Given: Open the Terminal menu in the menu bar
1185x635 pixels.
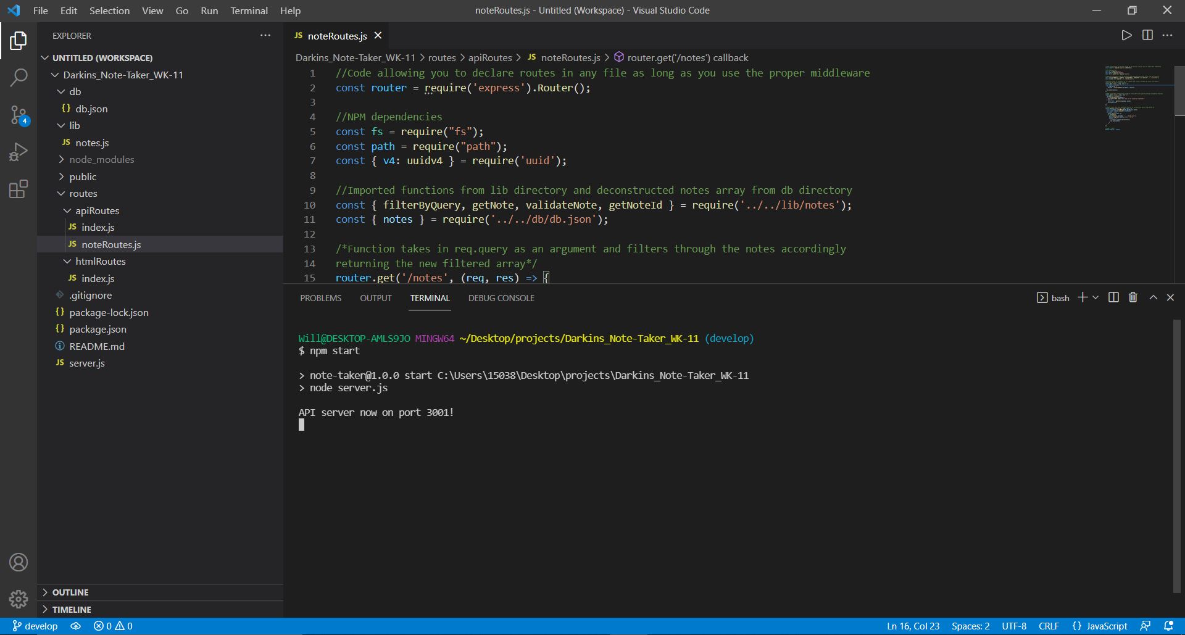Looking at the screenshot, I should tap(249, 10).
